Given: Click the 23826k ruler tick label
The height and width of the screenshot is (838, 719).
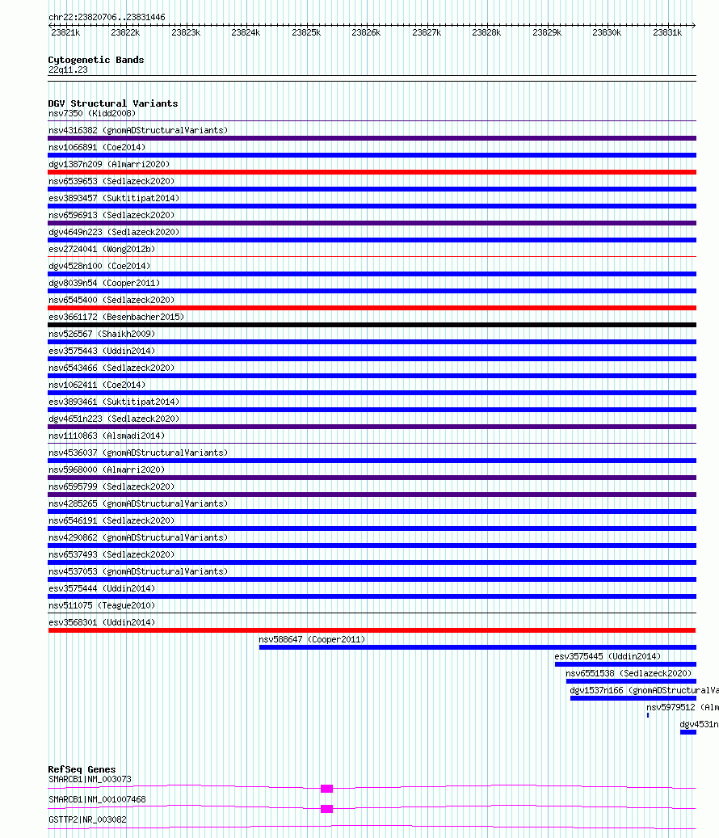Looking at the screenshot, I should [366, 32].
